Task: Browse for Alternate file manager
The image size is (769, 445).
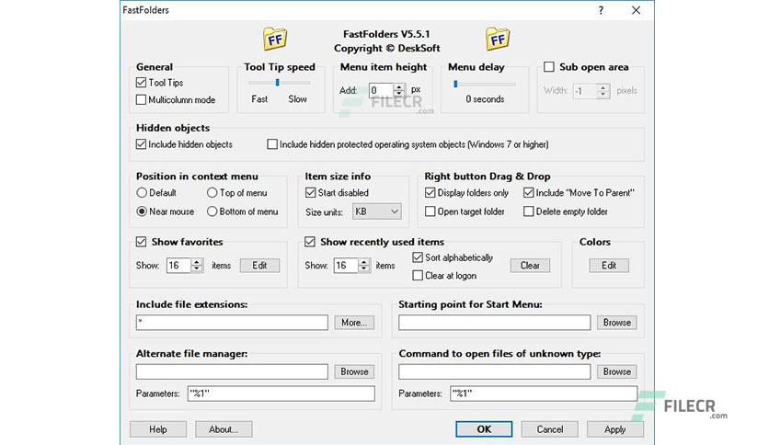Action: (x=354, y=371)
